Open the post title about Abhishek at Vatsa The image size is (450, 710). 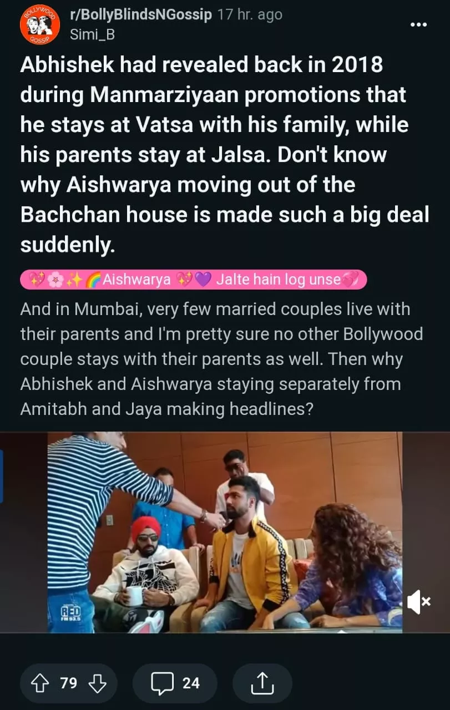[x=225, y=155]
